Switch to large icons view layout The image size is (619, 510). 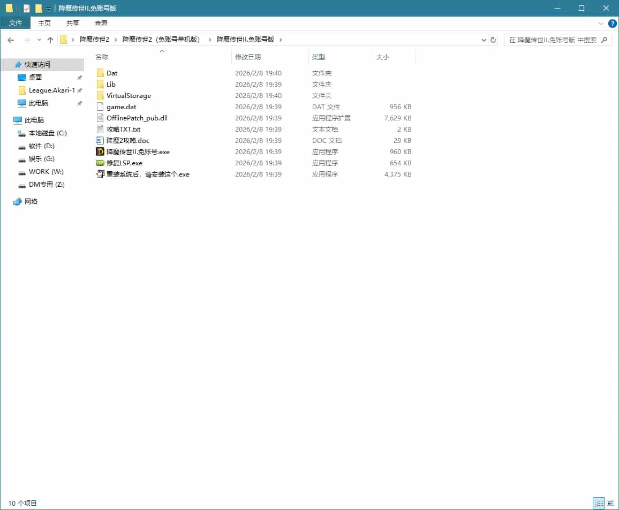(611, 503)
